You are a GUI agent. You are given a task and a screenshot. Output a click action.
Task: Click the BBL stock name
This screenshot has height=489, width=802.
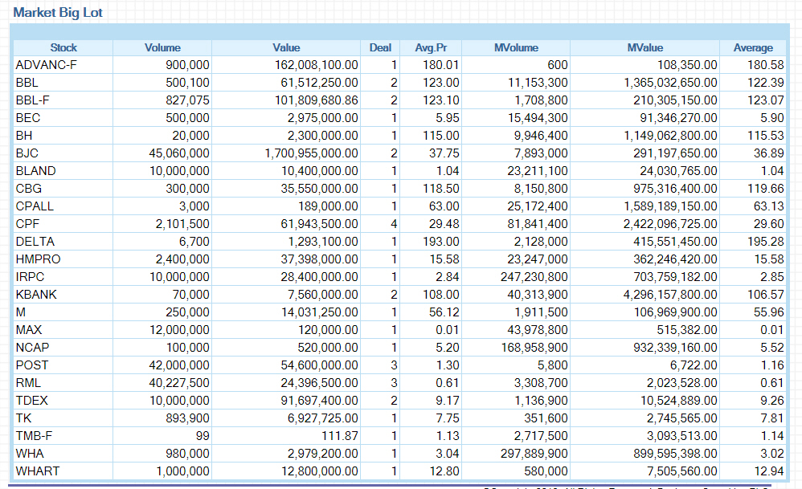pos(27,83)
